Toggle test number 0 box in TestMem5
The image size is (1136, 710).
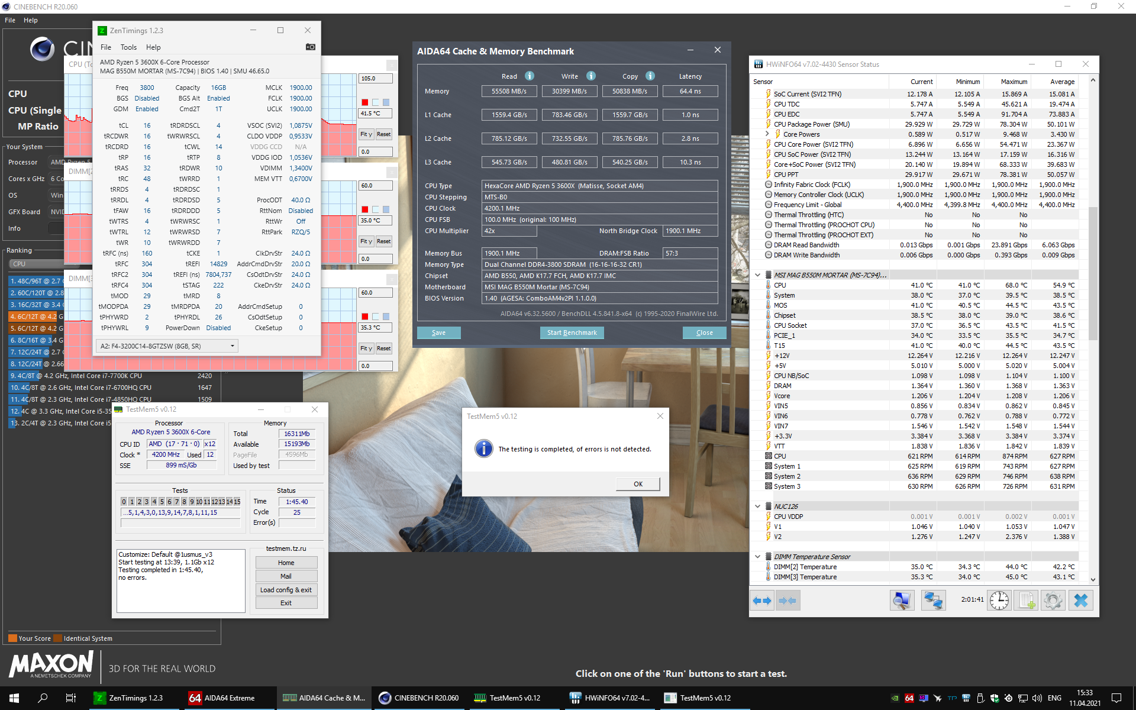tap(124, 501)
